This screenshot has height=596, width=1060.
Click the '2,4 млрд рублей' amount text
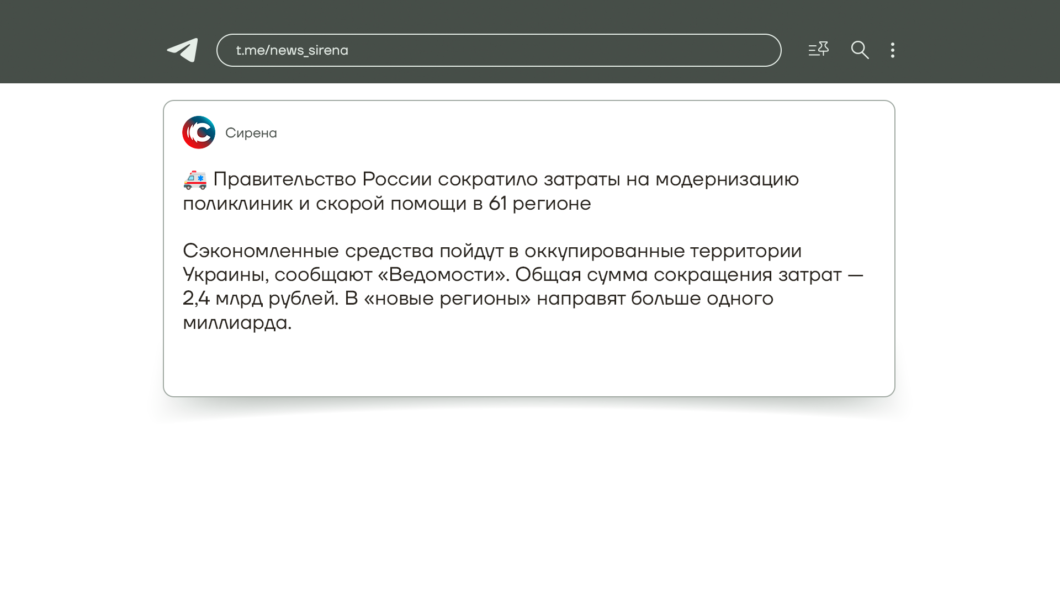(x=260, y=299)
